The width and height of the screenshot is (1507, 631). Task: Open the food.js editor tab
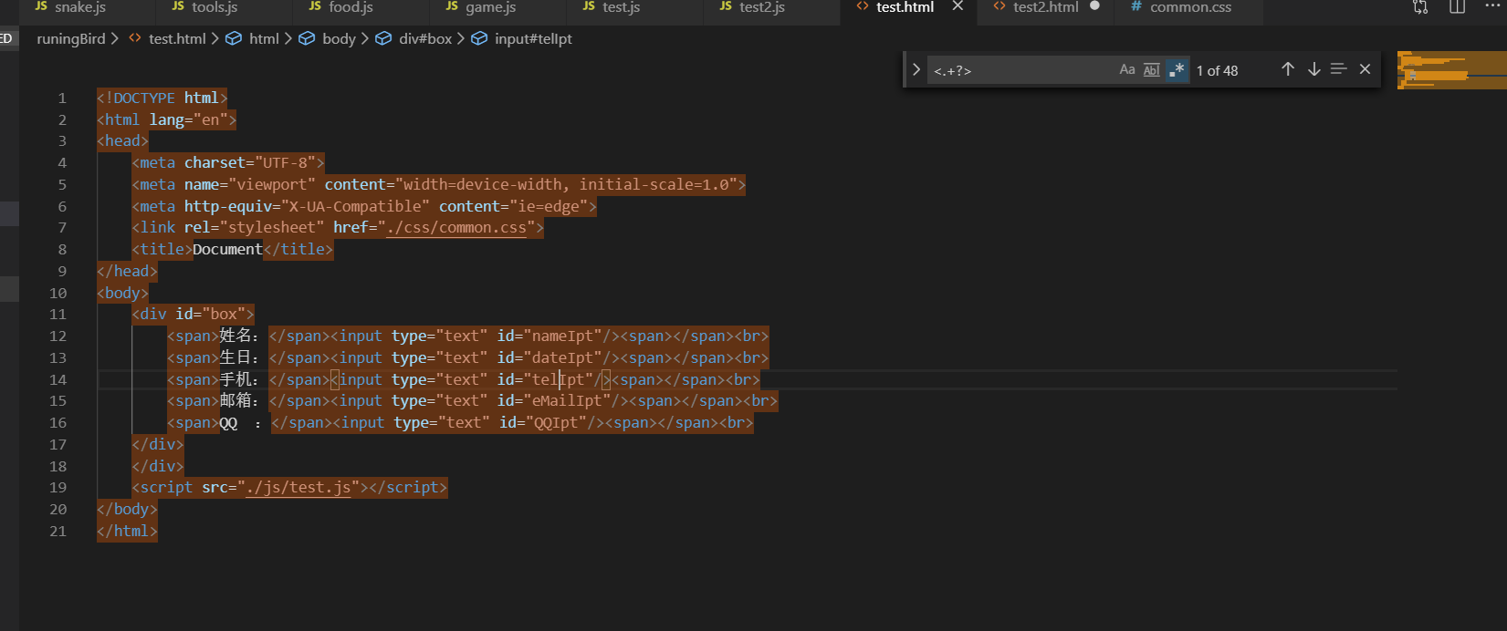coord(341,7)
